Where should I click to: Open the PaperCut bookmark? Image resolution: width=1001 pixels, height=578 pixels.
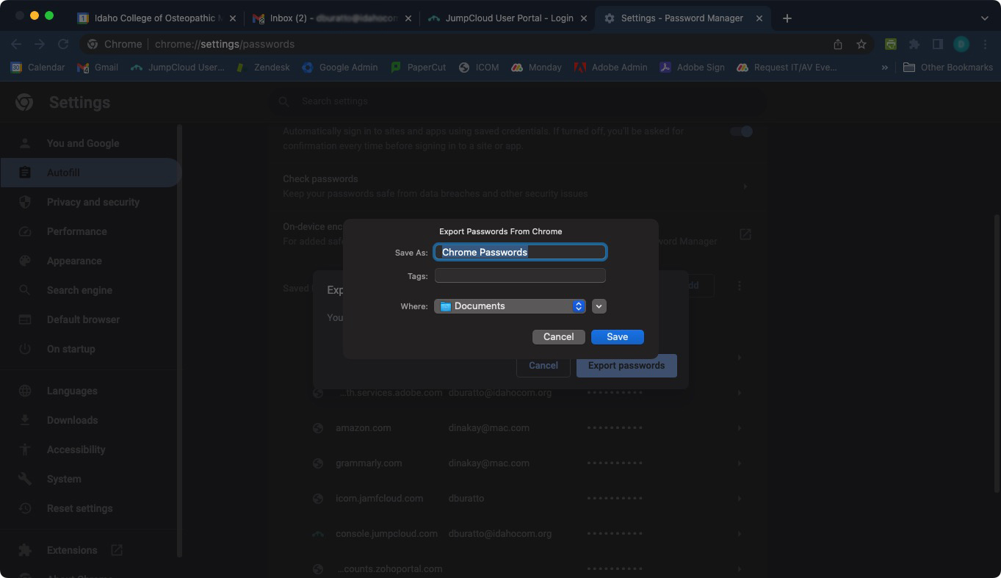tap(418, 67)
